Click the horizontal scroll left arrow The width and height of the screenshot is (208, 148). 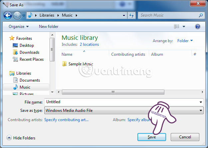(x=59, y=92)
